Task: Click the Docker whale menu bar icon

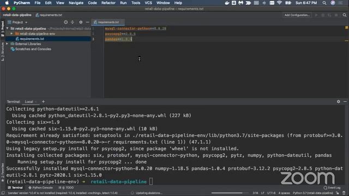Action: (x=227, y=3)
